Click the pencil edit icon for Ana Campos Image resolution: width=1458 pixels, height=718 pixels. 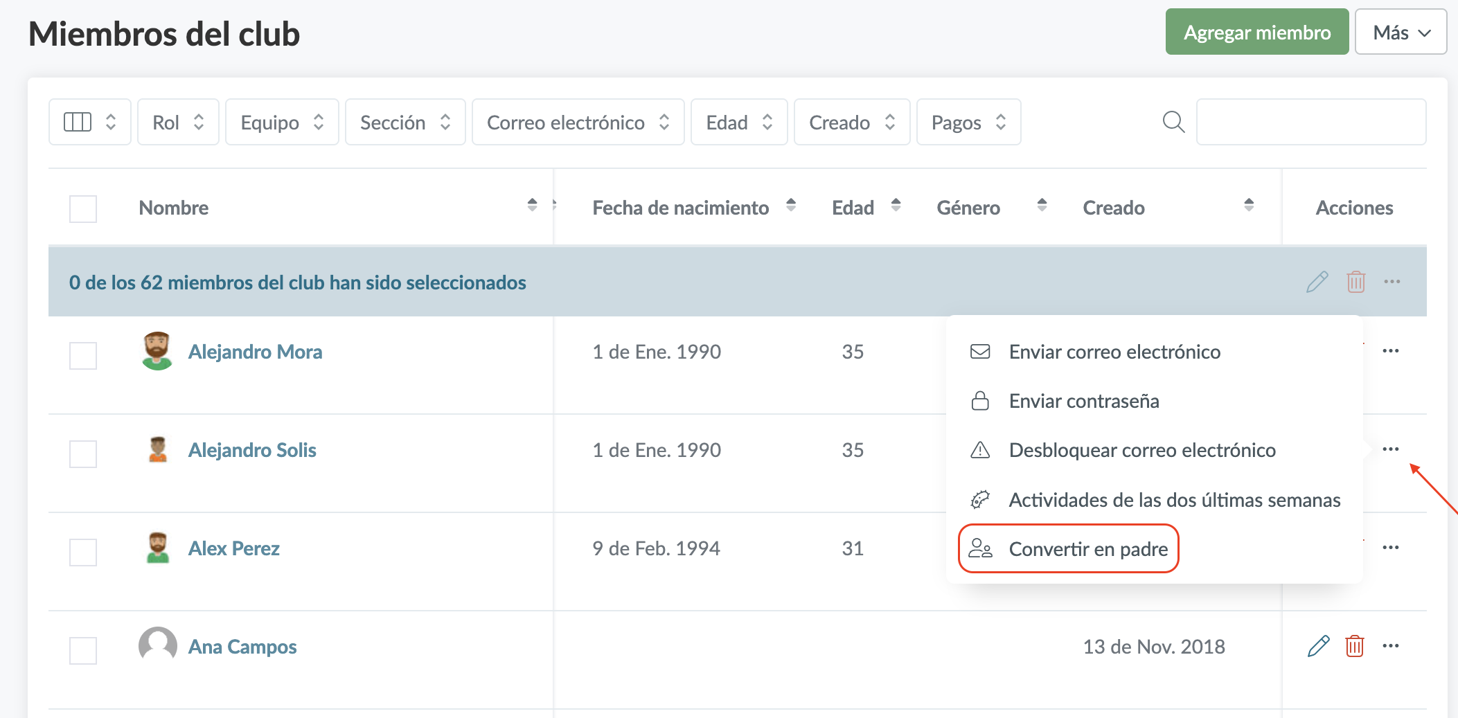[1318, 646]
